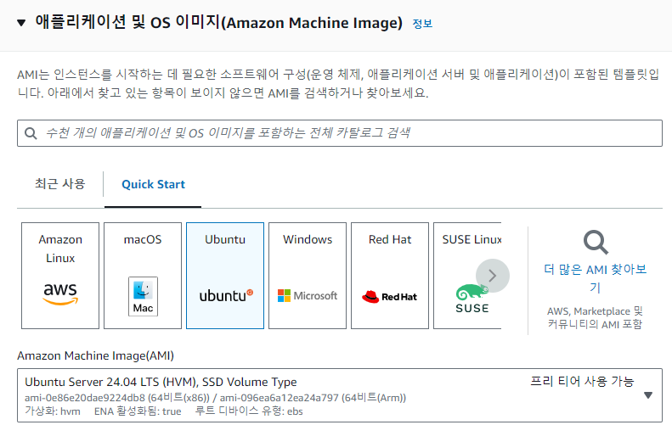Screen dimensions: 672x425
Task: Select the macOS AMI card
Action: click(143, 276)
